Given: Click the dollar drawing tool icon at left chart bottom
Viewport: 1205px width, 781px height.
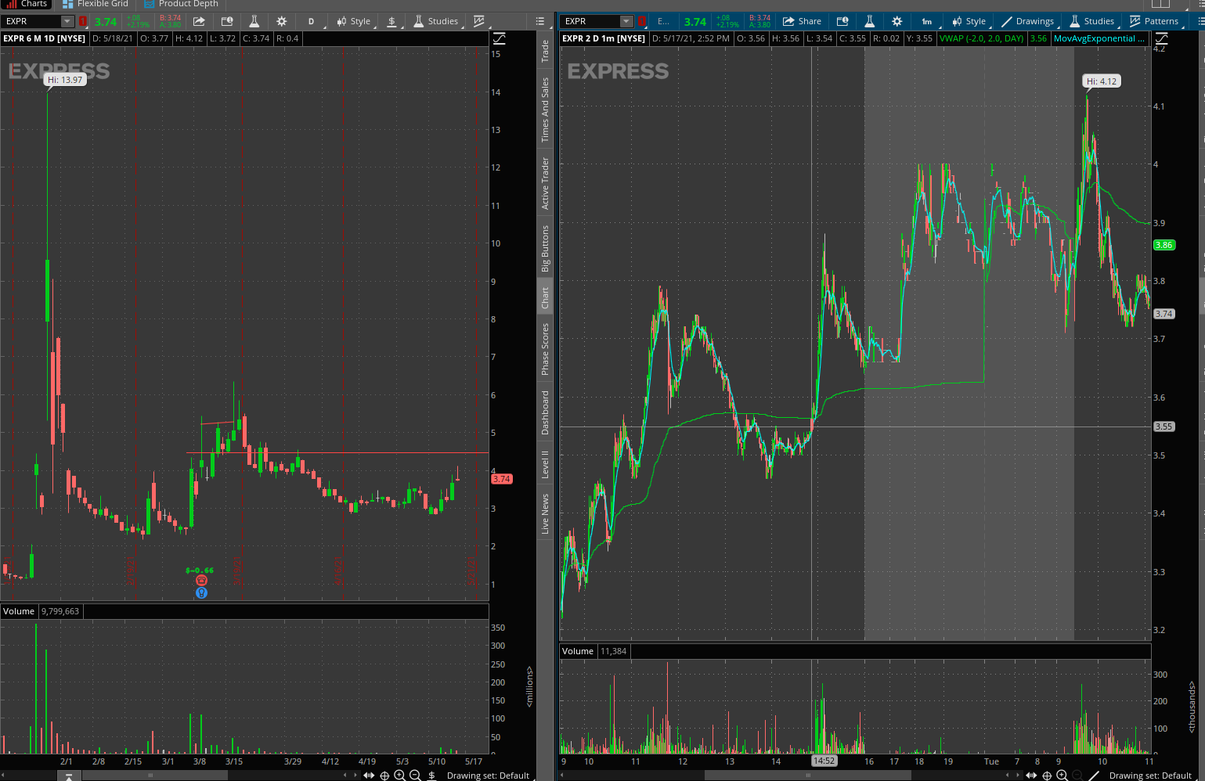Looking at the screenshot, I should click(431, 776).
